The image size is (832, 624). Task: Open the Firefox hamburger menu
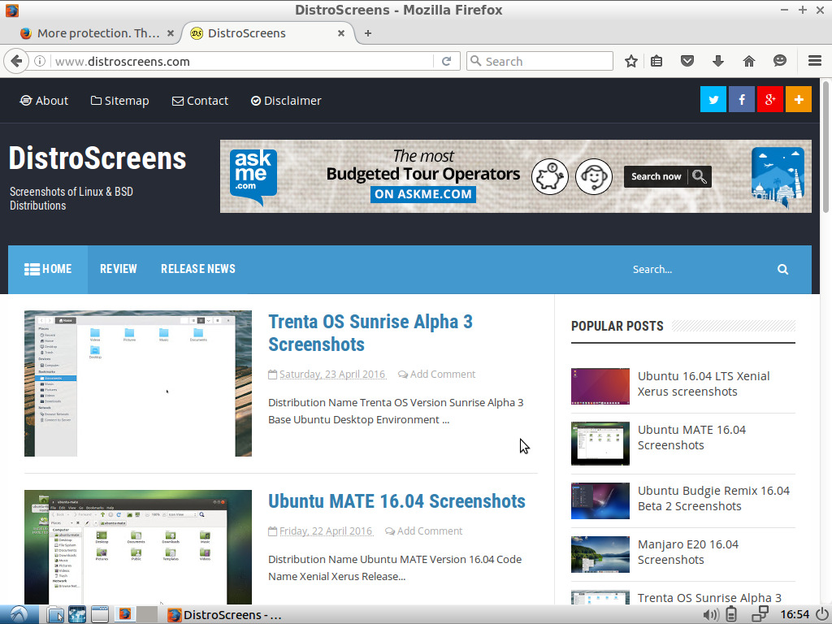815,61
